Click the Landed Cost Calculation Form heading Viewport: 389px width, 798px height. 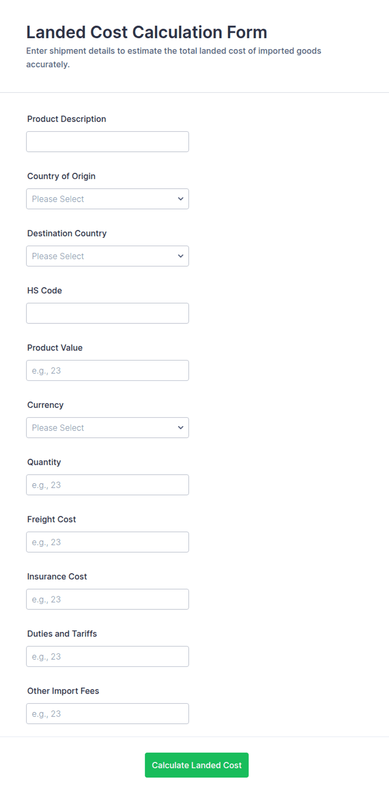(147, 32)
